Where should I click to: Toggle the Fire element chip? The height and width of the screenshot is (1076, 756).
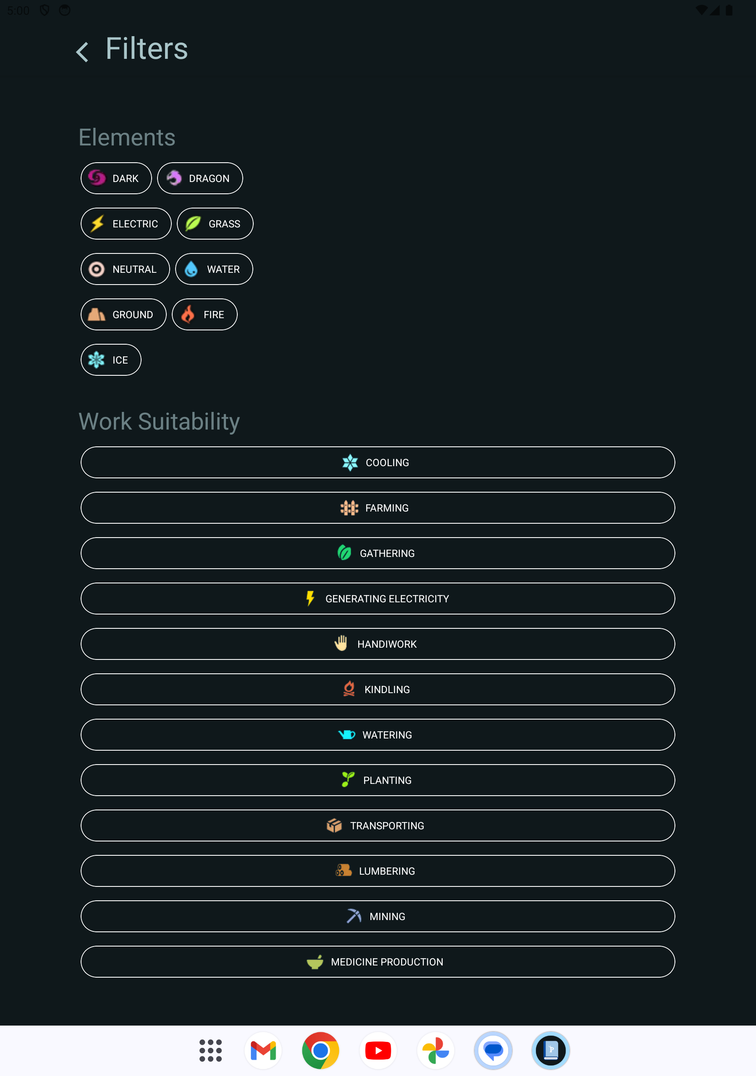tap(205, 314)
